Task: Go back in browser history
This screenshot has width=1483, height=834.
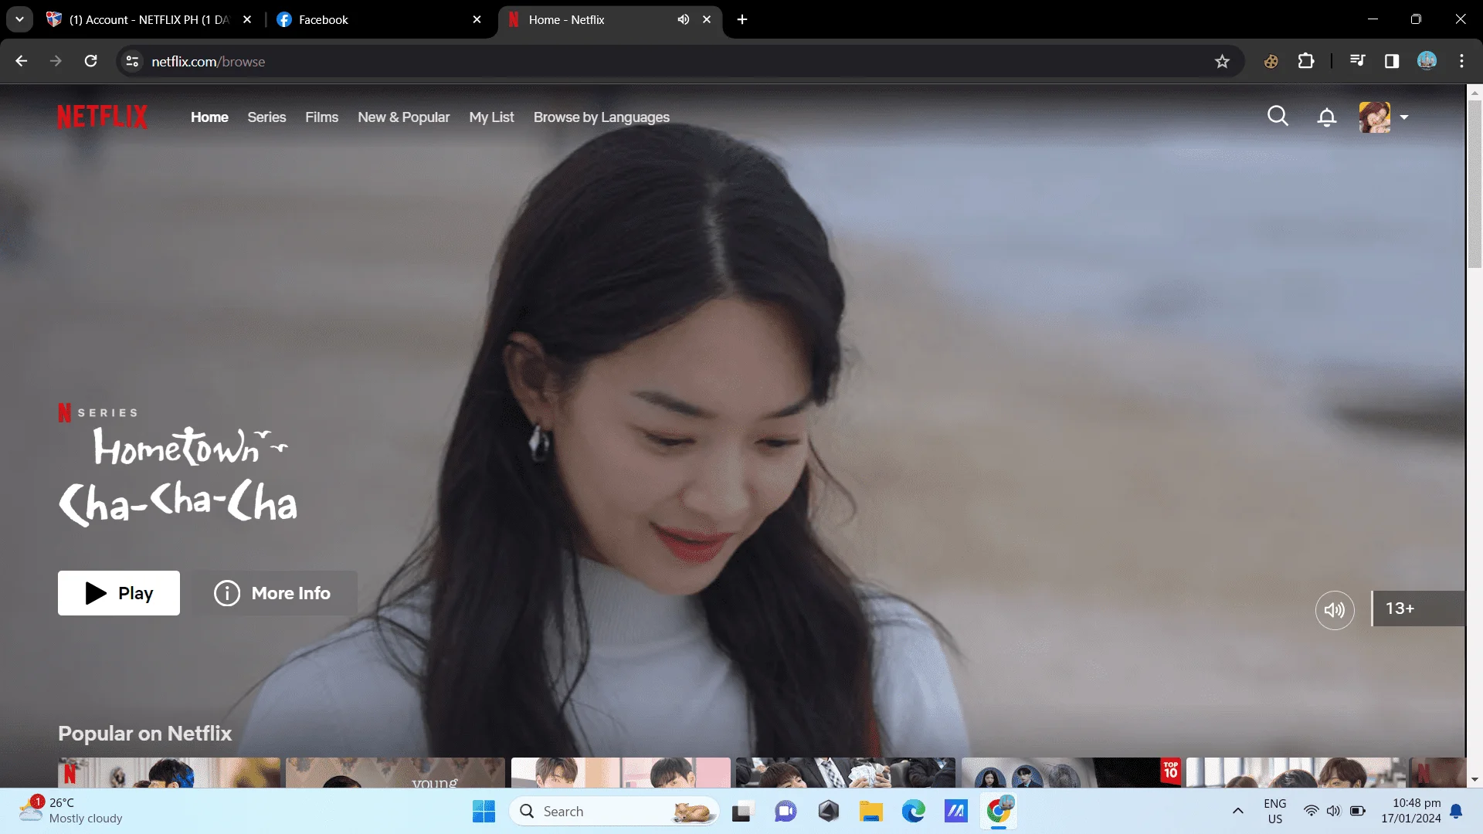Action: click(x=22, y=61)
